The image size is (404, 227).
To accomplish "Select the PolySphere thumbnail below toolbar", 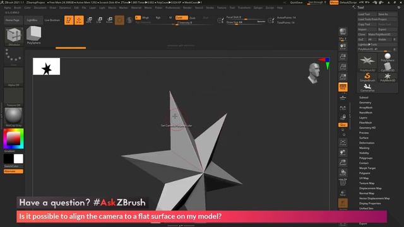I will [33, 35].
